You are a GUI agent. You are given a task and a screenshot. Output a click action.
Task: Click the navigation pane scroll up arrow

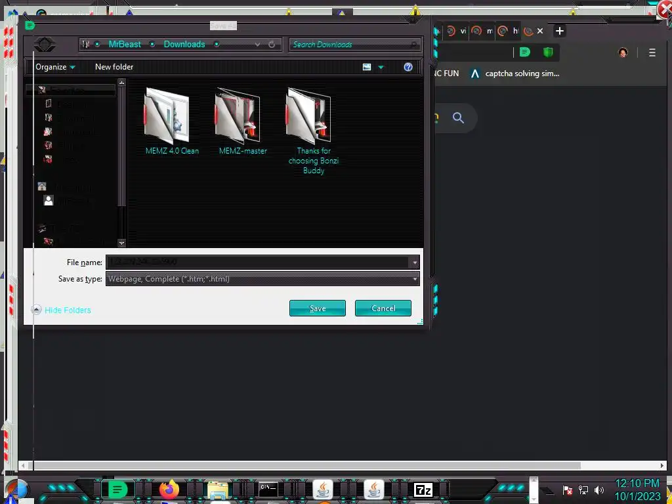(x=121, y=82)
